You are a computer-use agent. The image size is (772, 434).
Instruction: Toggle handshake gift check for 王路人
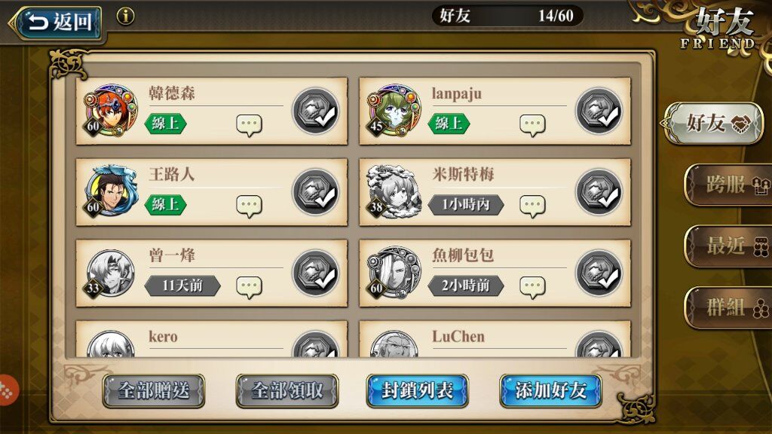[316, 192]
